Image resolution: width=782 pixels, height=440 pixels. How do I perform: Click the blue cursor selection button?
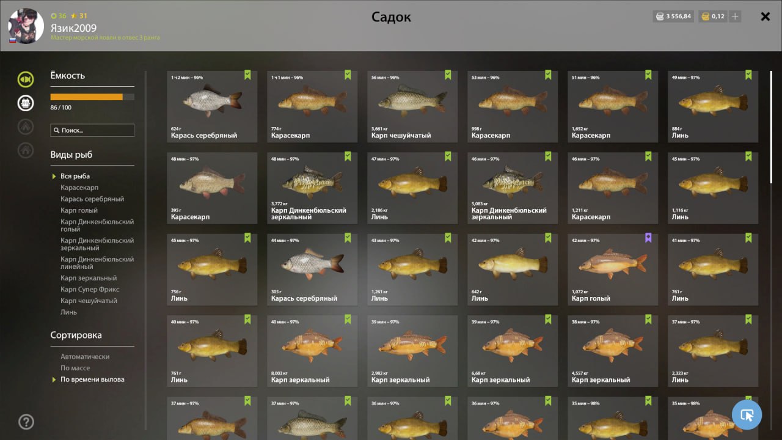pos(747,415)
